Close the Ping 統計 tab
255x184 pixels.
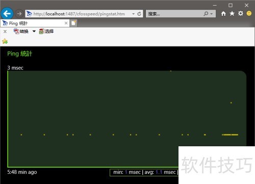(66, 23)
